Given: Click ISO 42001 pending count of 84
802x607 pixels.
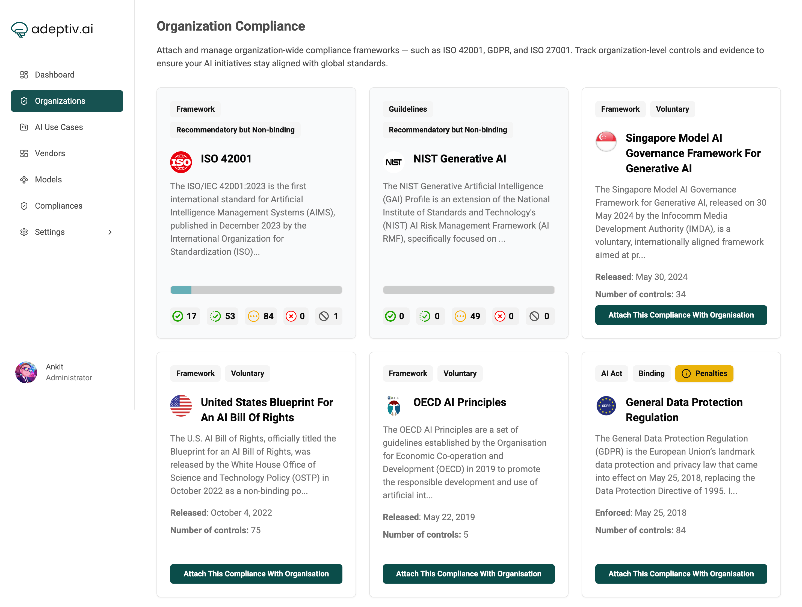Looking at the screenshot, I should point(261,316).
